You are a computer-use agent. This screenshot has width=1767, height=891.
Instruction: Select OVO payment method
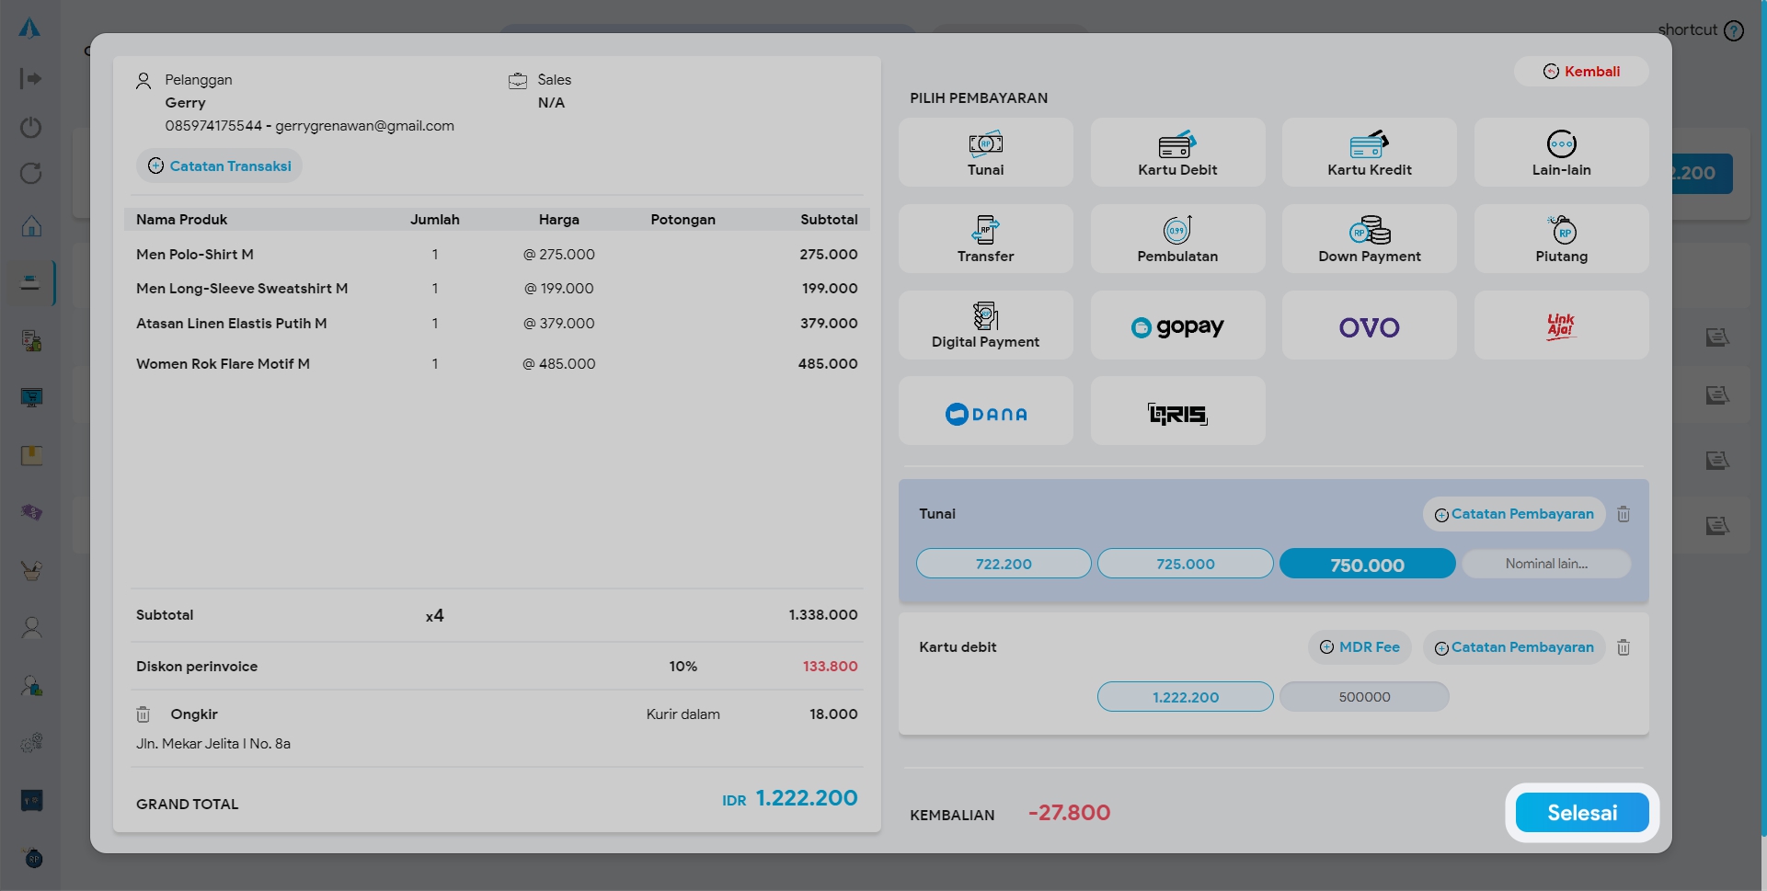(x=1369, y=326)
